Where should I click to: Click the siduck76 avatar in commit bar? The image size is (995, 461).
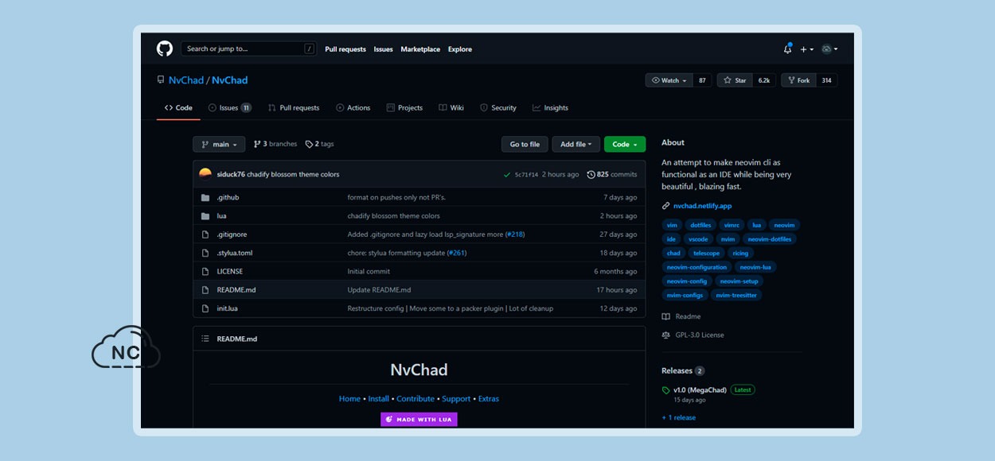[x=205, y=174]
